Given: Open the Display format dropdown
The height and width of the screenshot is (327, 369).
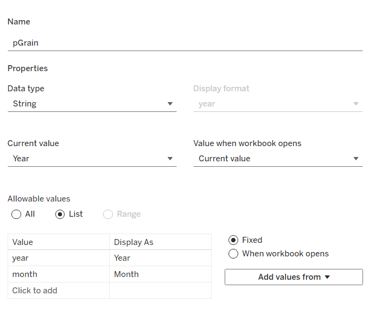Looking at the screenshot, I should click(277, 104).
